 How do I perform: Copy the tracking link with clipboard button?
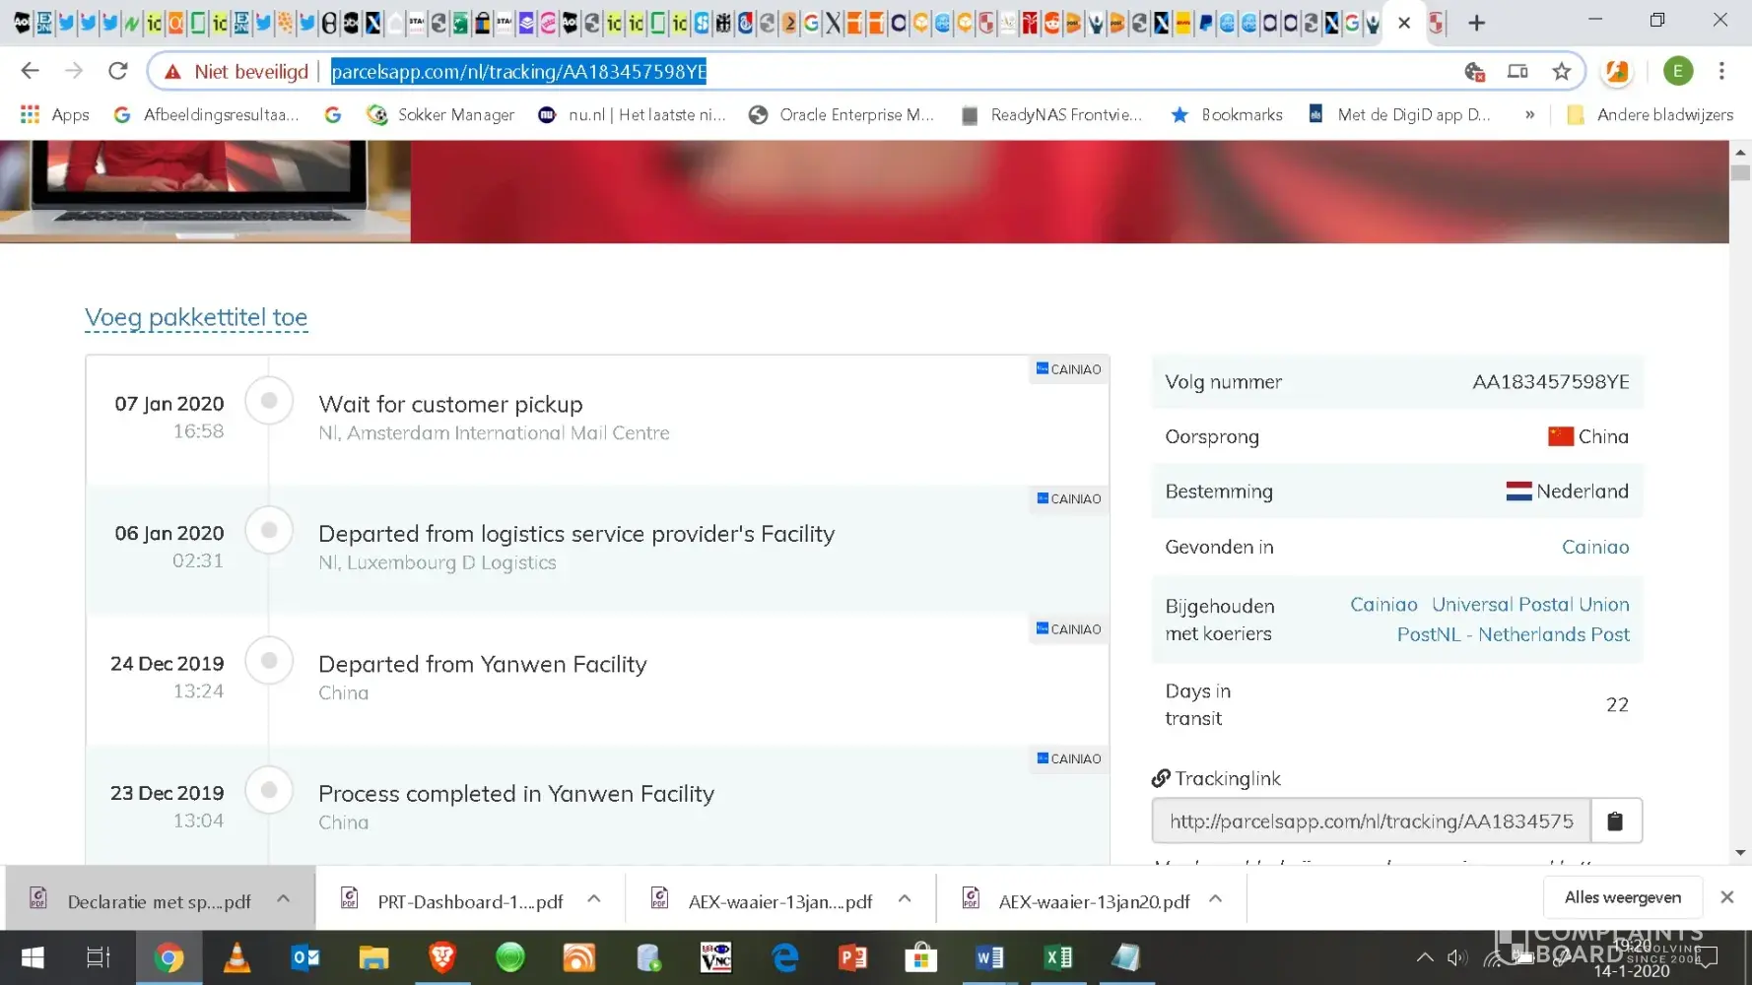point(1615,821)
